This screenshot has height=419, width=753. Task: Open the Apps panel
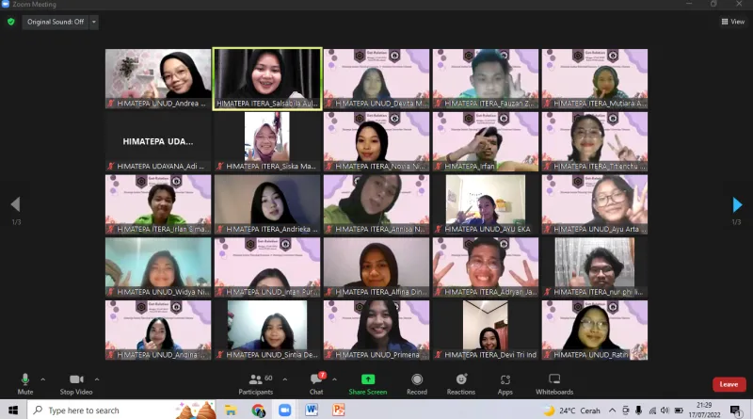pos(505,382)
